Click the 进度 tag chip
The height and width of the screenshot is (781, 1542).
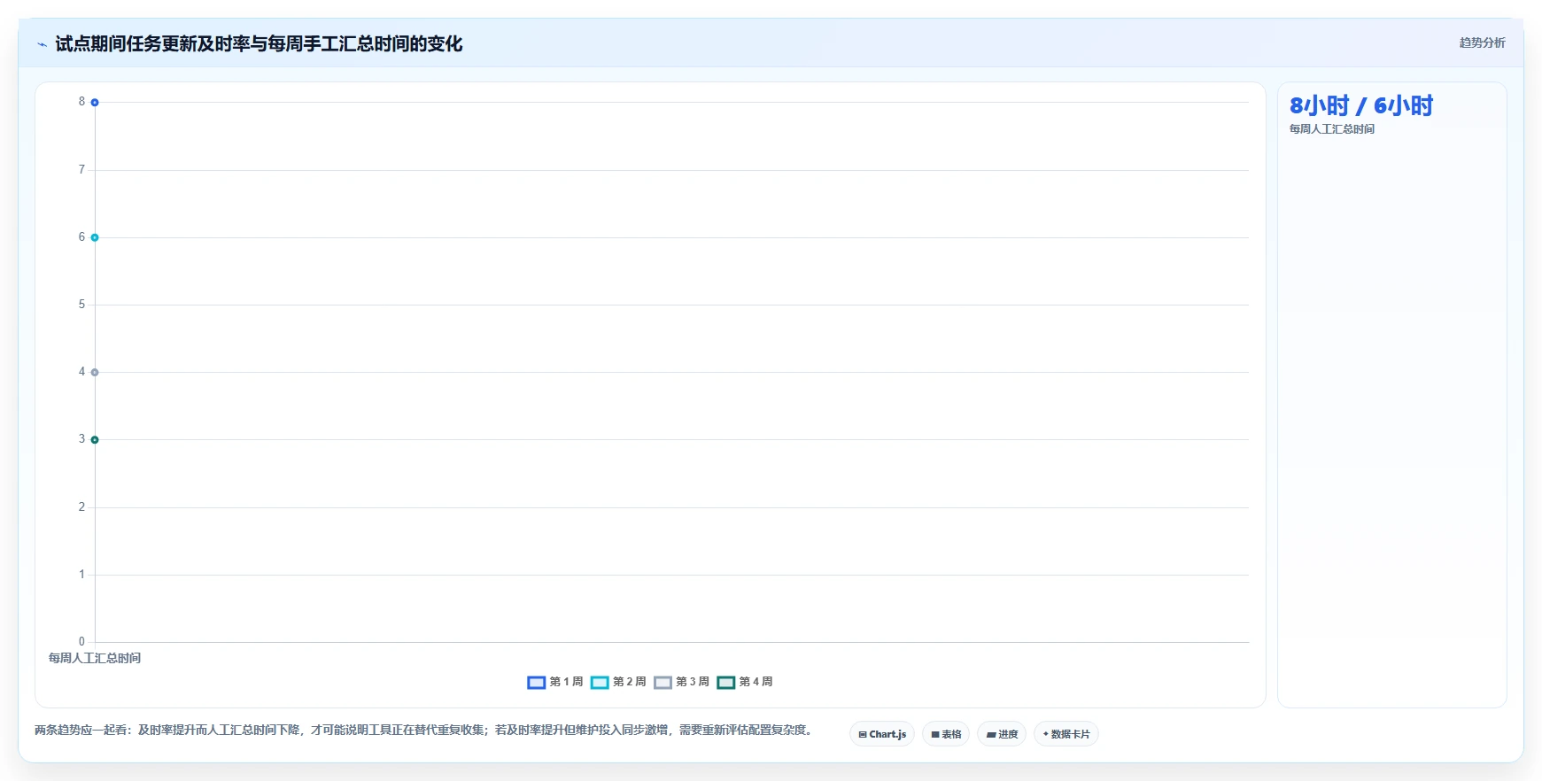(1002, 734)
